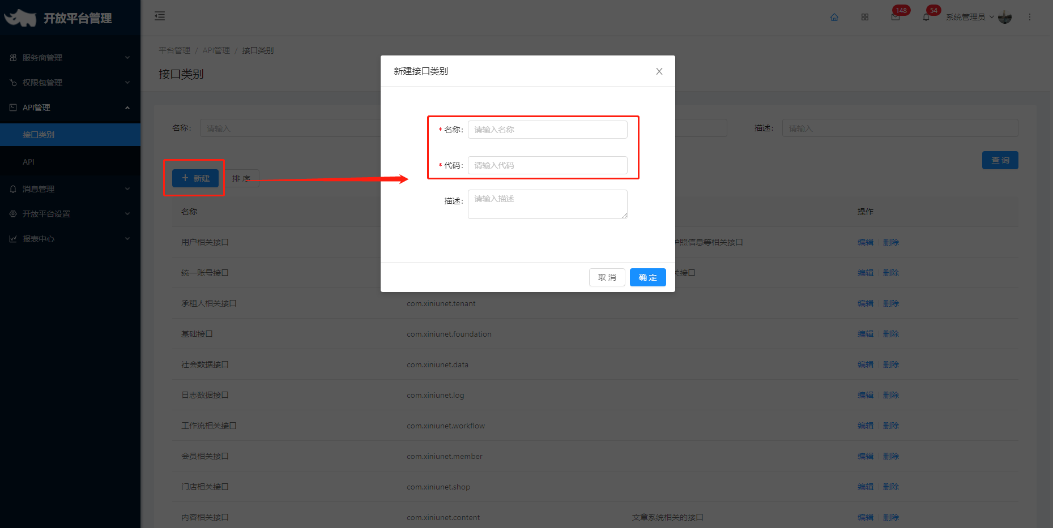This screenshot has width=1053, height=528.
Task: Click the user avatar picture
Action: 1005,17
